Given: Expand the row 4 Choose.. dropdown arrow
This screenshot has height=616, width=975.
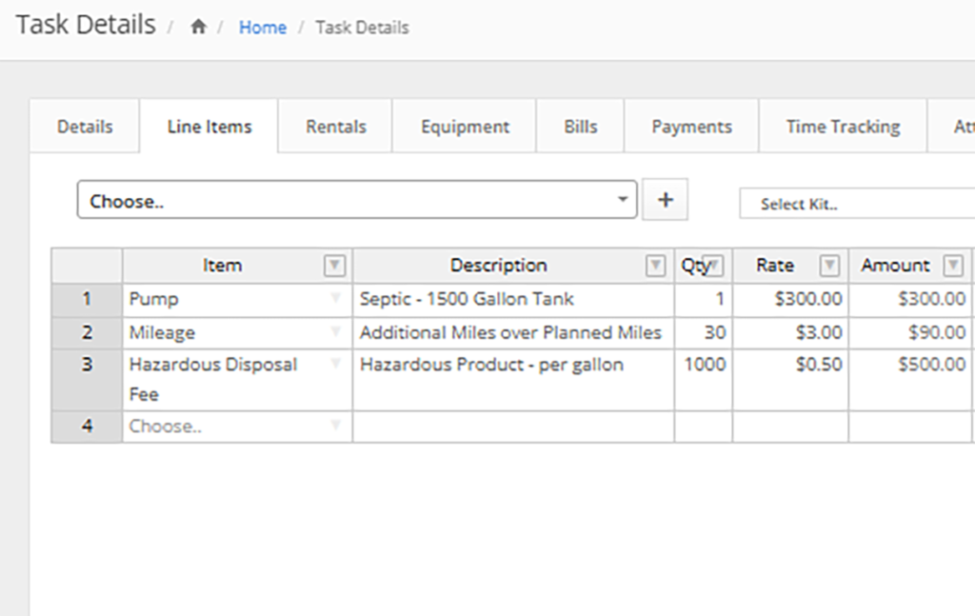Looking at the screenshot, I should pyautogui.click(x=336, y=426).
